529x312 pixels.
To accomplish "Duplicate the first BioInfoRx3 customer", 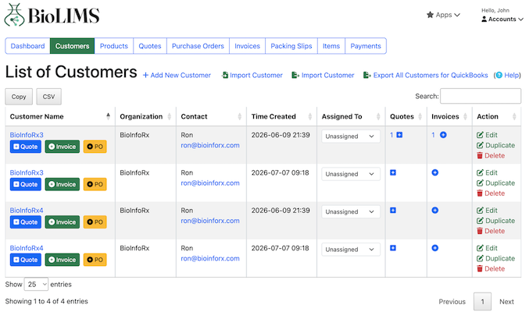I will point(495,145).
